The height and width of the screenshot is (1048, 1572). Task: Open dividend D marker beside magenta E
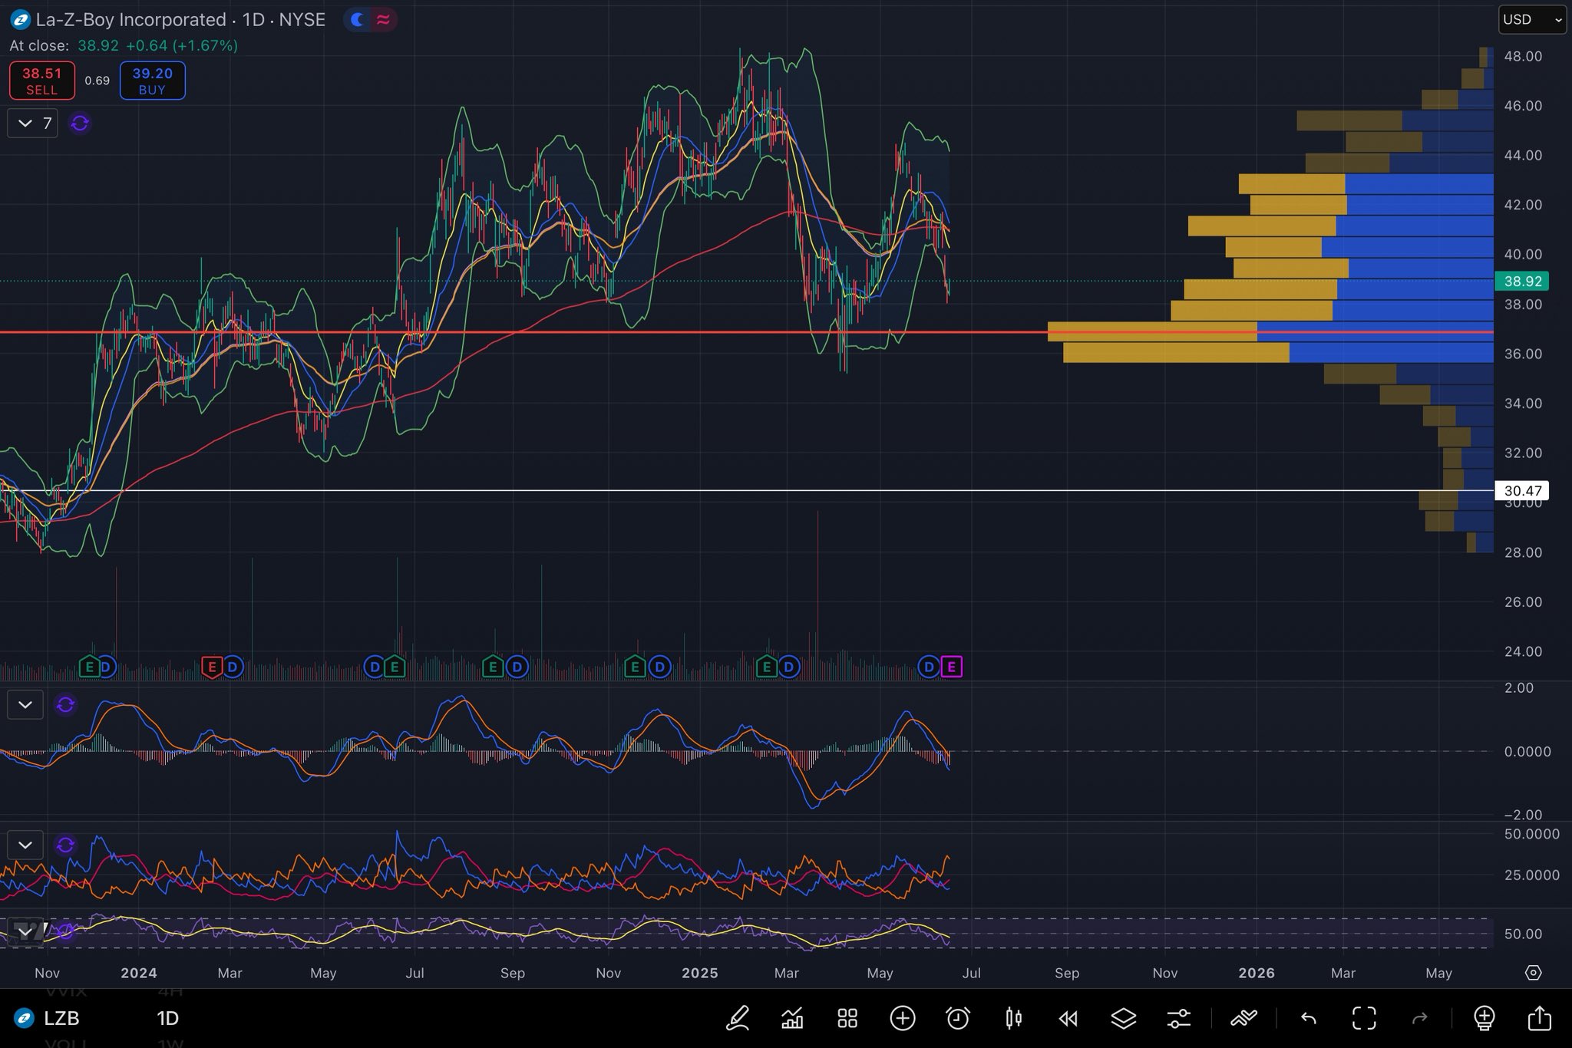point(929,667)
